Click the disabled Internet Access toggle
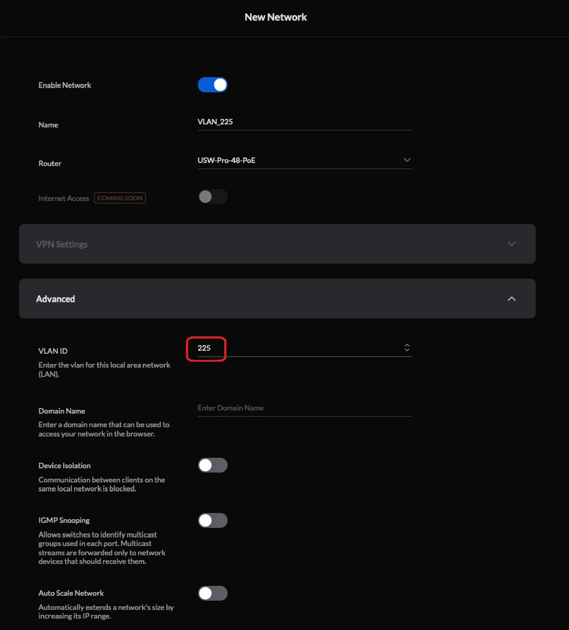Screen dimensions: 569x630 point(212,197)
